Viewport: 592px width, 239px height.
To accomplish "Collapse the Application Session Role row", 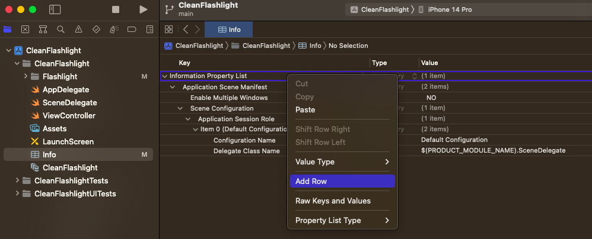I will point(188,119).
